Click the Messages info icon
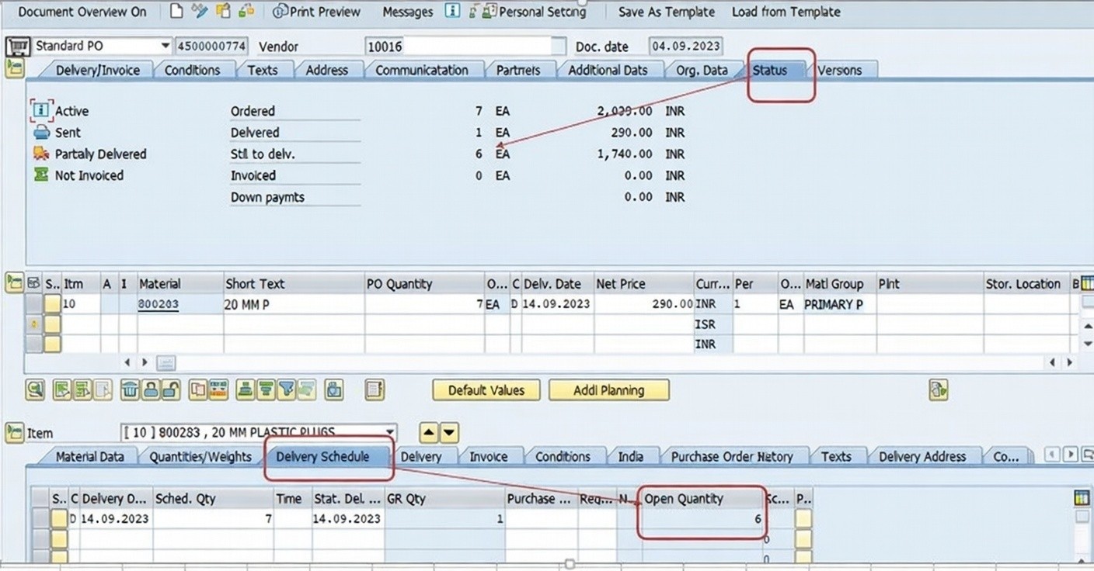This screenshot has height=571, width=1094. click(452, 12)
